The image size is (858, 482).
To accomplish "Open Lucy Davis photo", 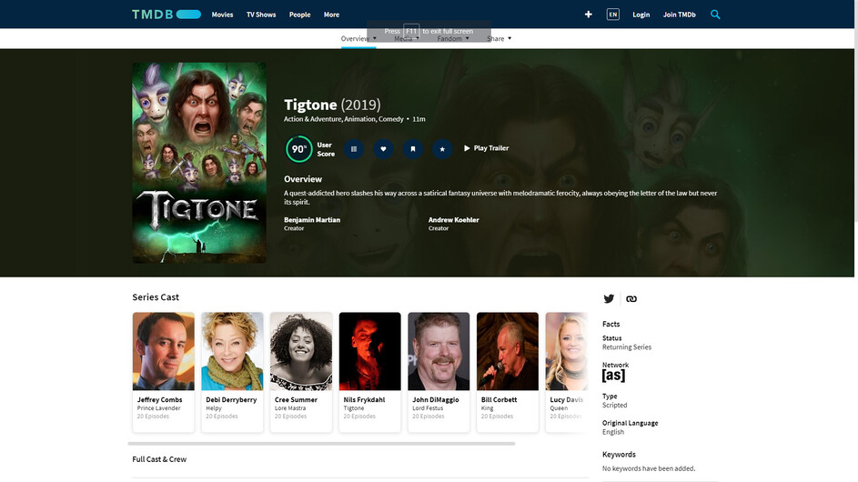I will 567,351.
